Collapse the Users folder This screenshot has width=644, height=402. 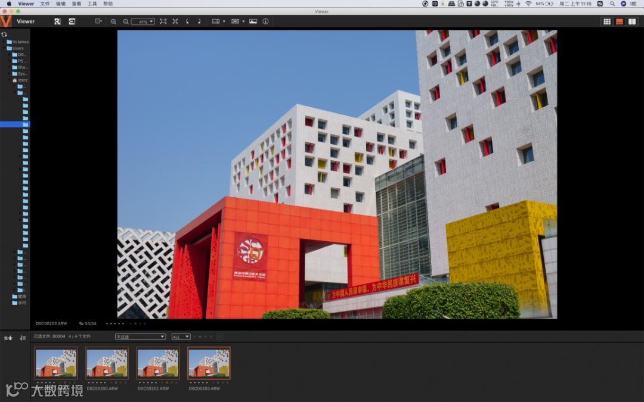(x=4, y=48)
